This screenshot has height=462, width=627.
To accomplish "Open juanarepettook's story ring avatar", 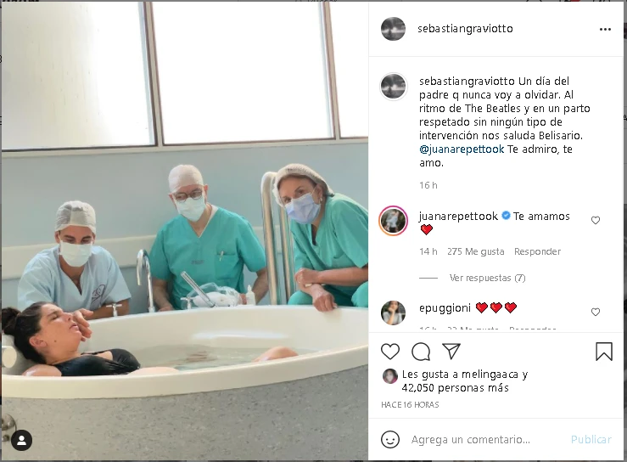I will [x=393, y=221].
